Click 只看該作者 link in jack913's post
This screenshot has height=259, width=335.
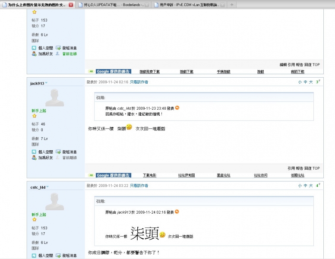click(139, 82)
